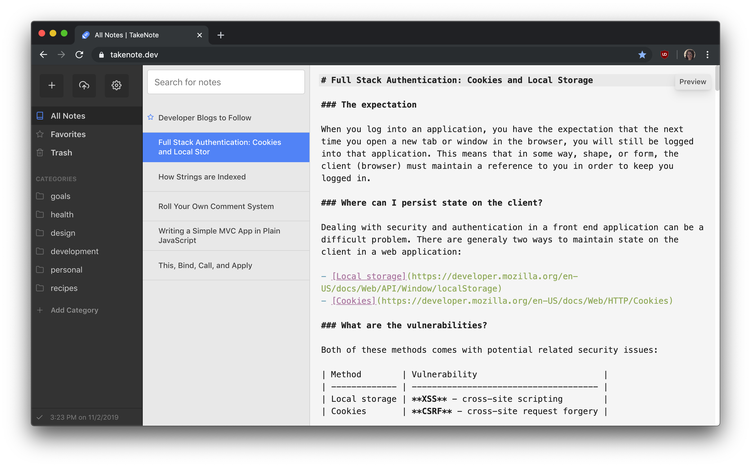Click the Preview button for current note
The image size is (751, 467).
693,82
